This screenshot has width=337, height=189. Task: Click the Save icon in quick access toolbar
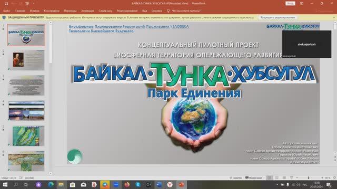6,4
